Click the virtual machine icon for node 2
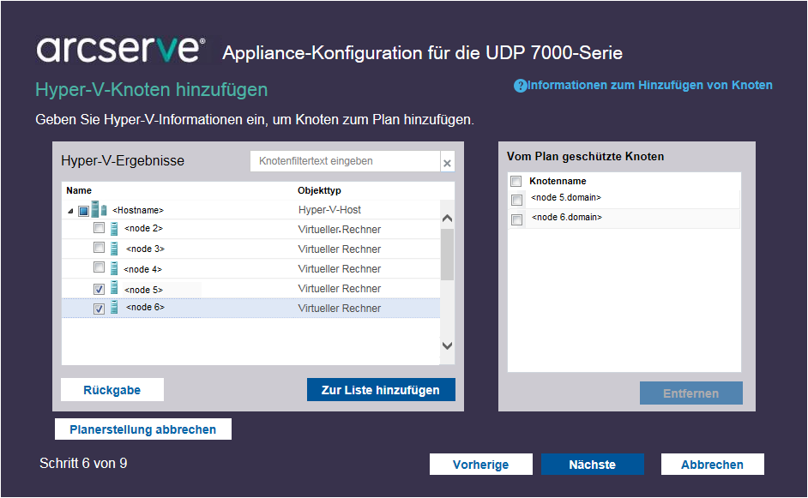This screenshot has width=808, height=498. tap(114, 229)
